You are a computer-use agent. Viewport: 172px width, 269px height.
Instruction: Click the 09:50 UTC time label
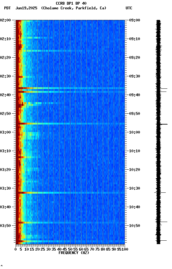click(135, 114)
